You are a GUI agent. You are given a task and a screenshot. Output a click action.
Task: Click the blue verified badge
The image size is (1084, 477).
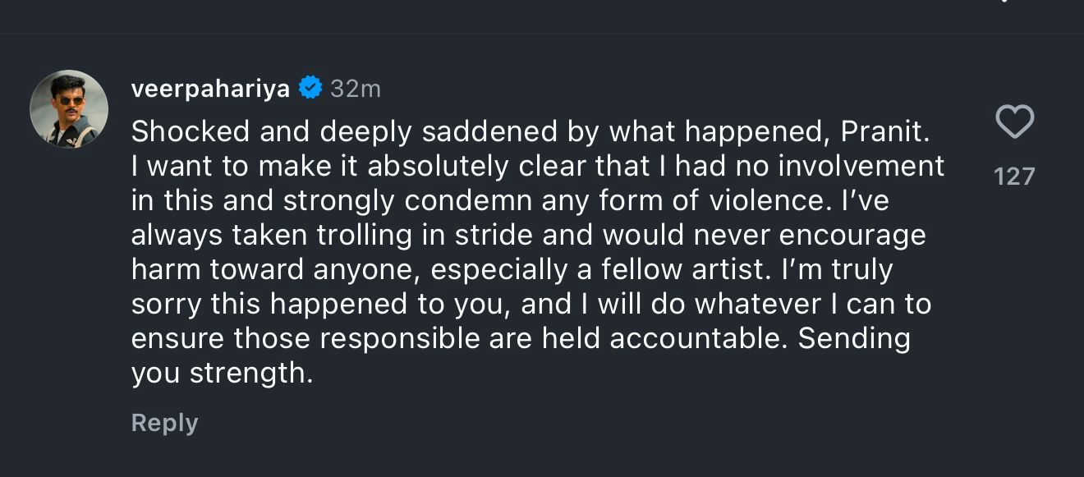coord(310,88)
